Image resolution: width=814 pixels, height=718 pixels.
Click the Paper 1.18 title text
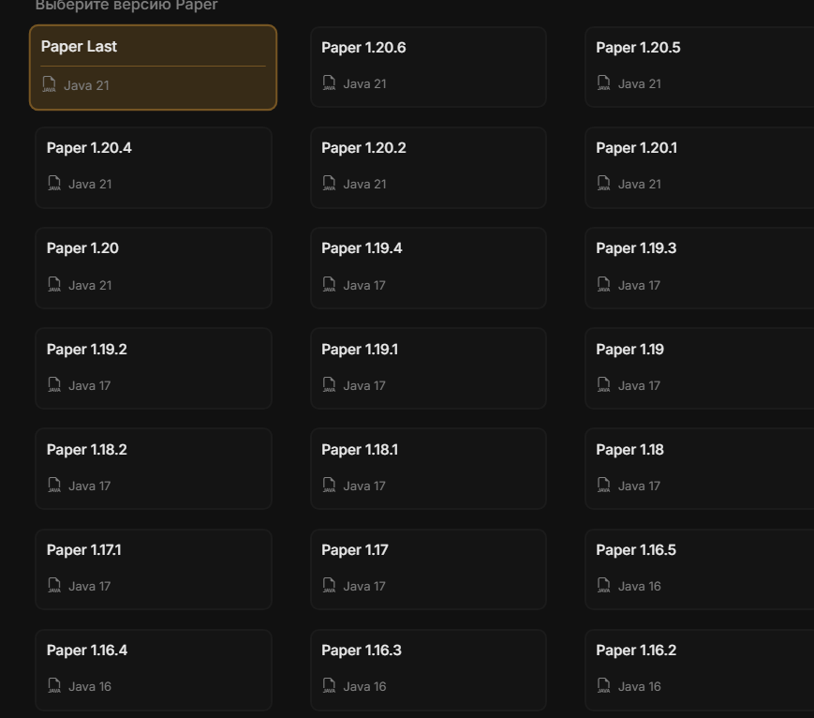tap(629, 450)
